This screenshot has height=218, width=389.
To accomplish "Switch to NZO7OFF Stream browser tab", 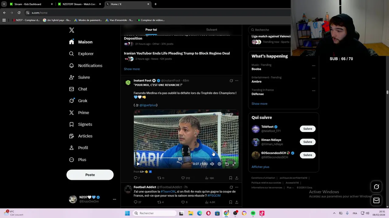I will coord(79,4).
